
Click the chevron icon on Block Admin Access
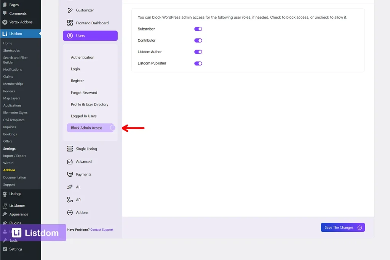(x=113, y=128)
